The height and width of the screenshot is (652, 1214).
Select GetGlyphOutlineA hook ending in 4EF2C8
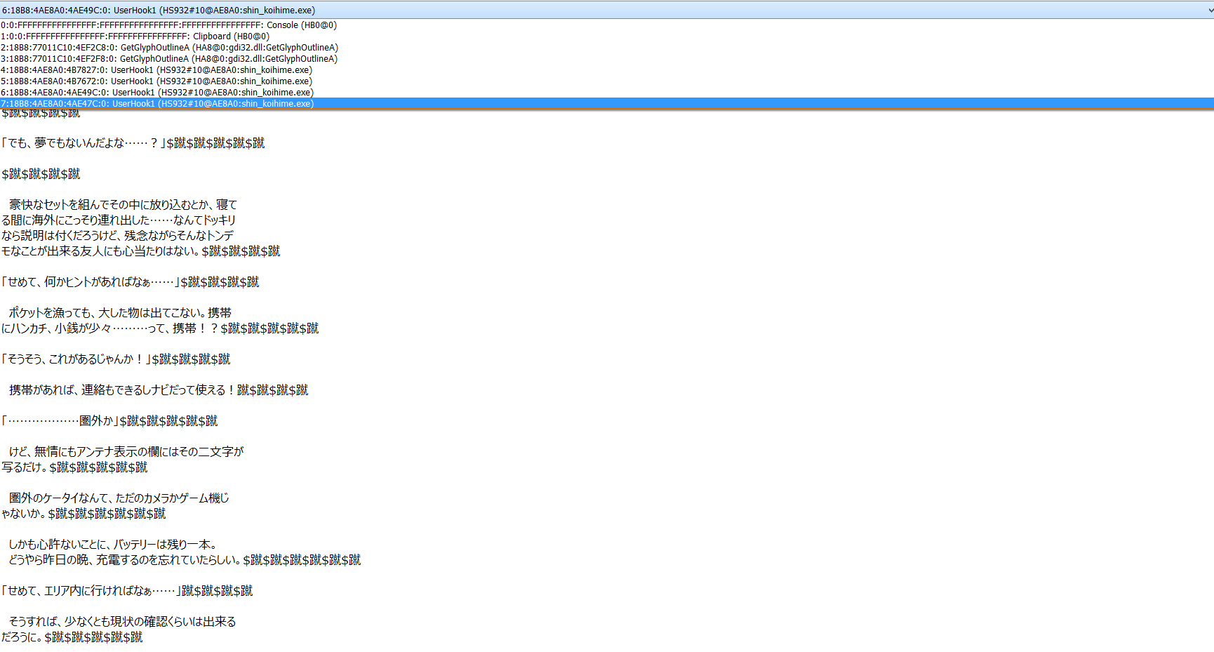pyautogui.click(x=168, y=47)
